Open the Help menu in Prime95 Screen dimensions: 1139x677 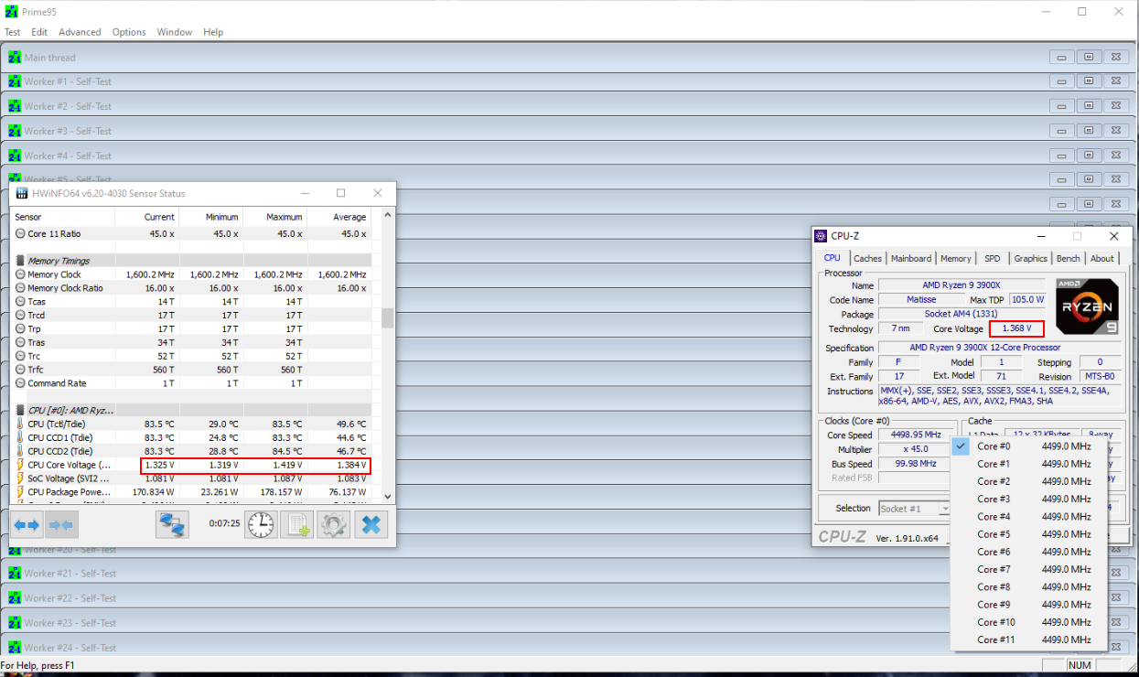click(x=213, y=32)
